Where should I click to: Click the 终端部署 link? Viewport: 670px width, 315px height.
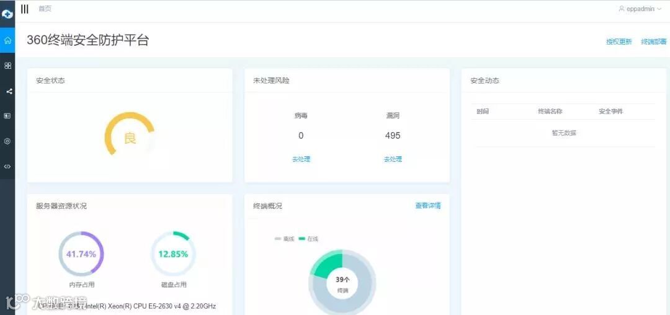(x=654, y=42)
